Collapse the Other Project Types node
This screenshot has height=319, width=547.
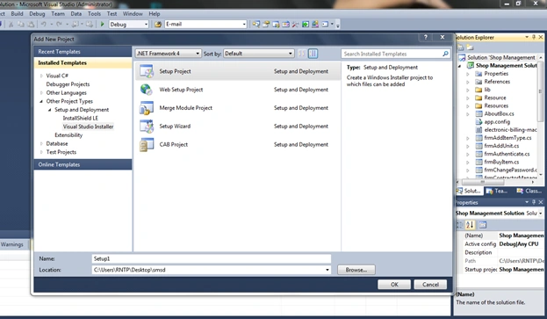click(x=41, y=101)
